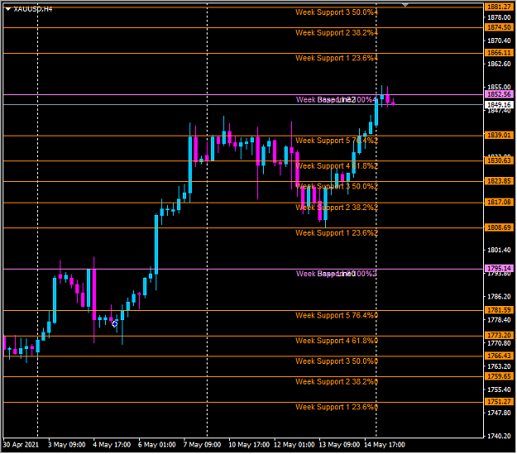Click the '7 May 09:00' time axis label

click(x=202, y=445)
